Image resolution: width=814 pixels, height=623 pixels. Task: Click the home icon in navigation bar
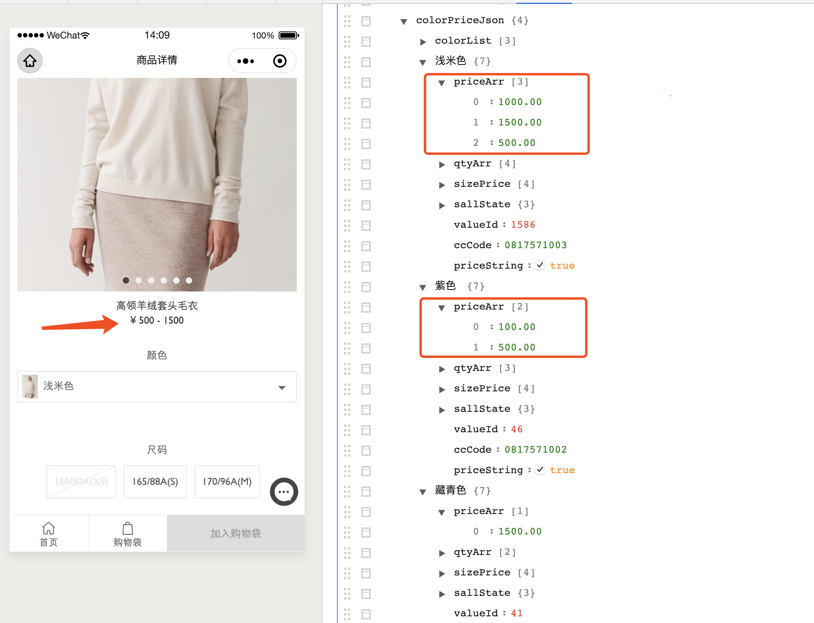(x=30, y=61)
